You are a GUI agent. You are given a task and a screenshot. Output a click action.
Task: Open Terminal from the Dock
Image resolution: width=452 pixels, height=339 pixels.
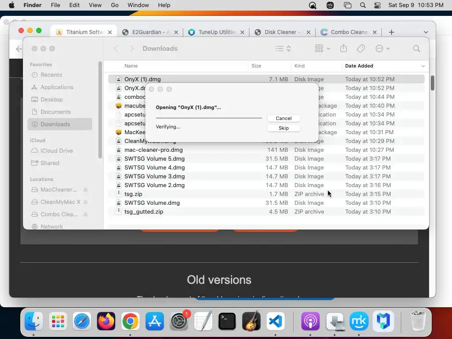[227, 321]
